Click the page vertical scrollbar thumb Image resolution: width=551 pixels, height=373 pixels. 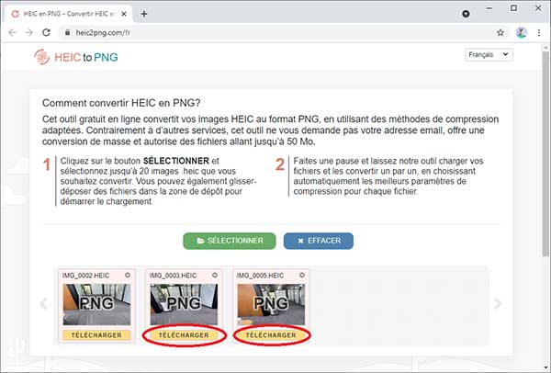click(545, 153)
